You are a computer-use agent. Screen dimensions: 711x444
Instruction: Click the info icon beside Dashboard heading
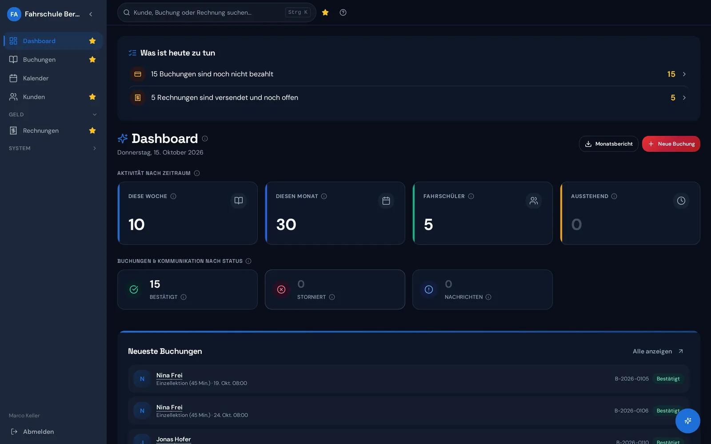point(205,139)
